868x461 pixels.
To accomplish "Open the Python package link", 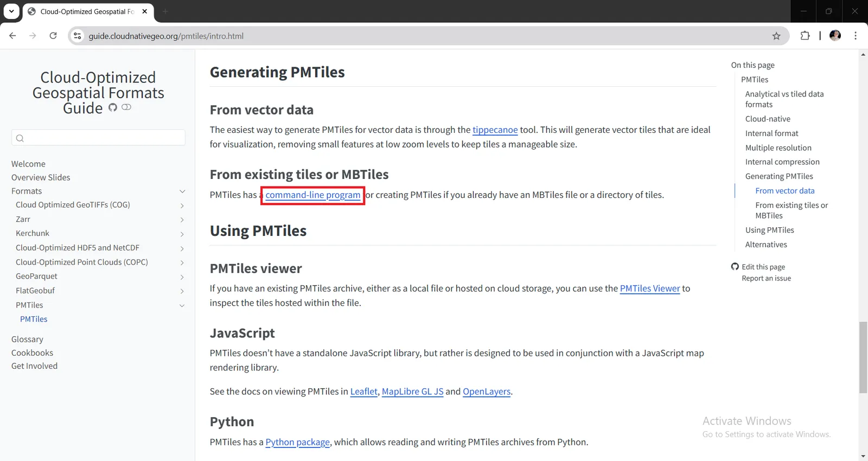I will tap(298, 443).
